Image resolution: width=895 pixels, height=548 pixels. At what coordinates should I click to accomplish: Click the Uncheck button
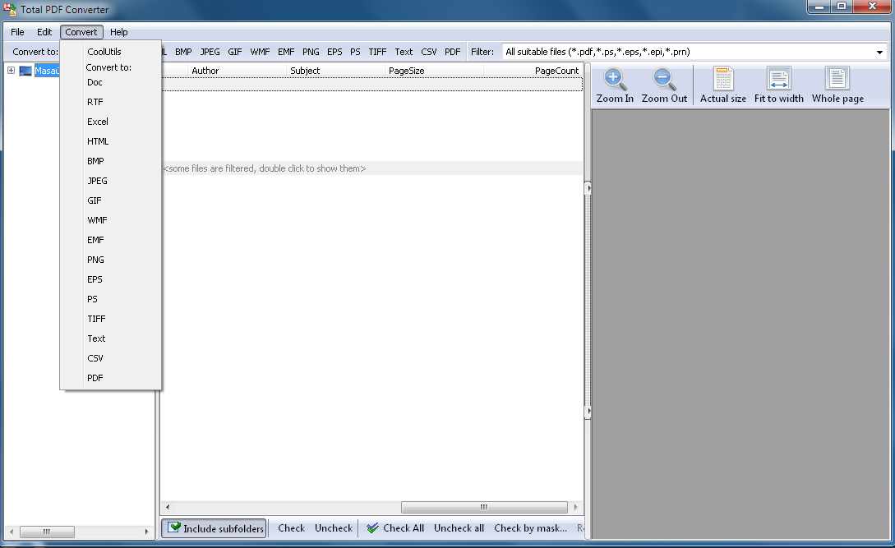pyautogui.click(x=334, y=528)
